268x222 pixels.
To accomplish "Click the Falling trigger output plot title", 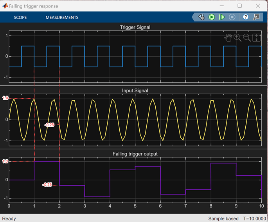I will (135, 154).
